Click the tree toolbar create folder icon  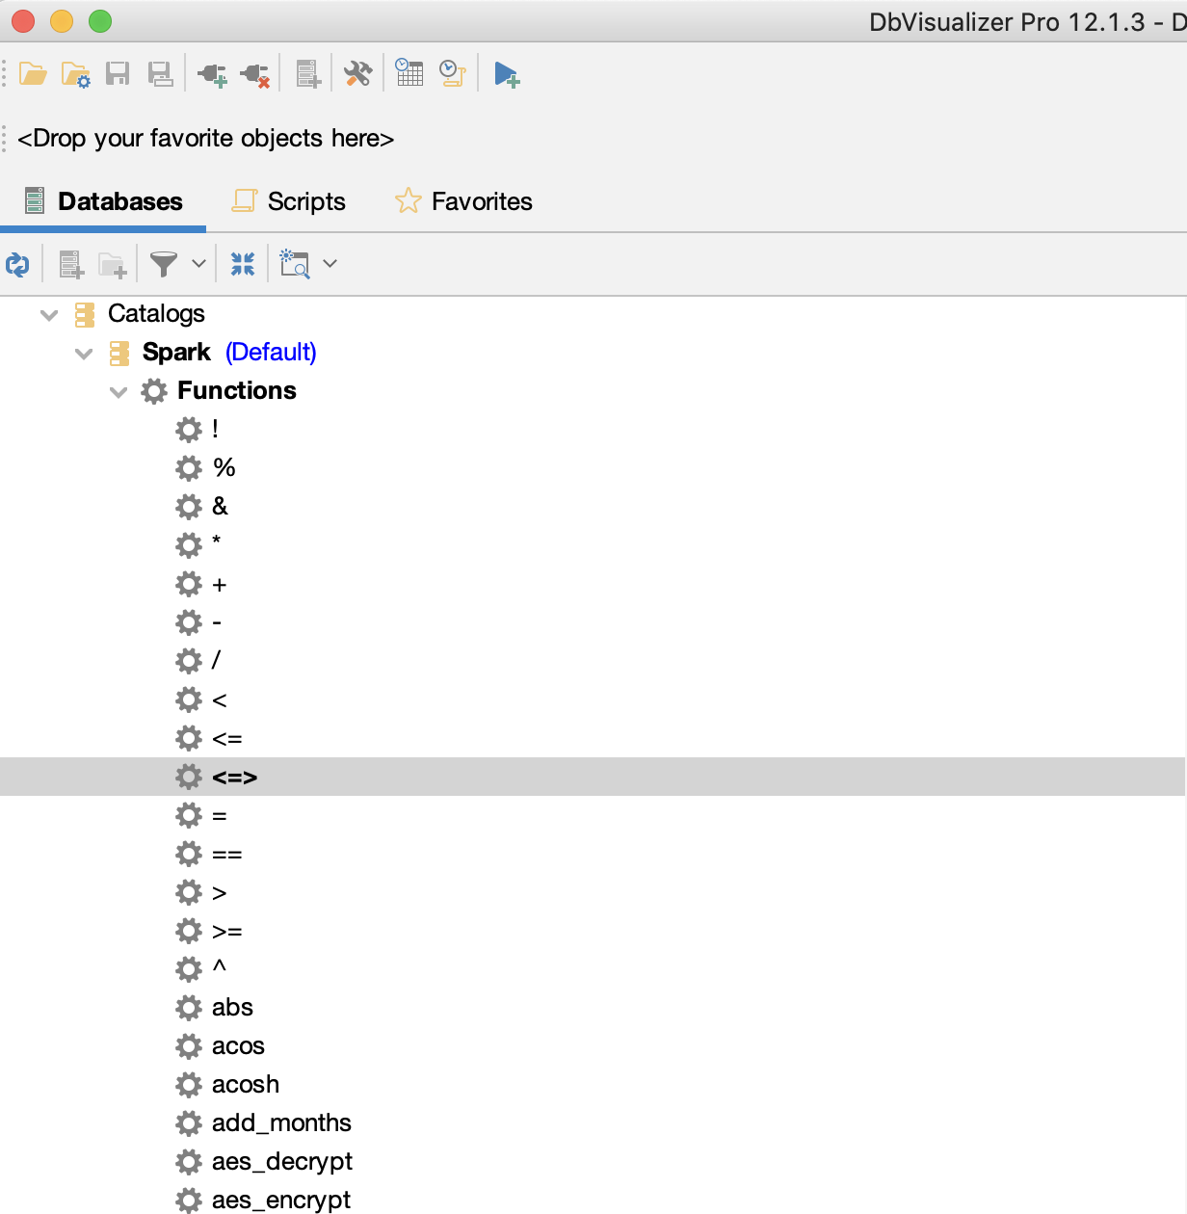click(113, 264)
